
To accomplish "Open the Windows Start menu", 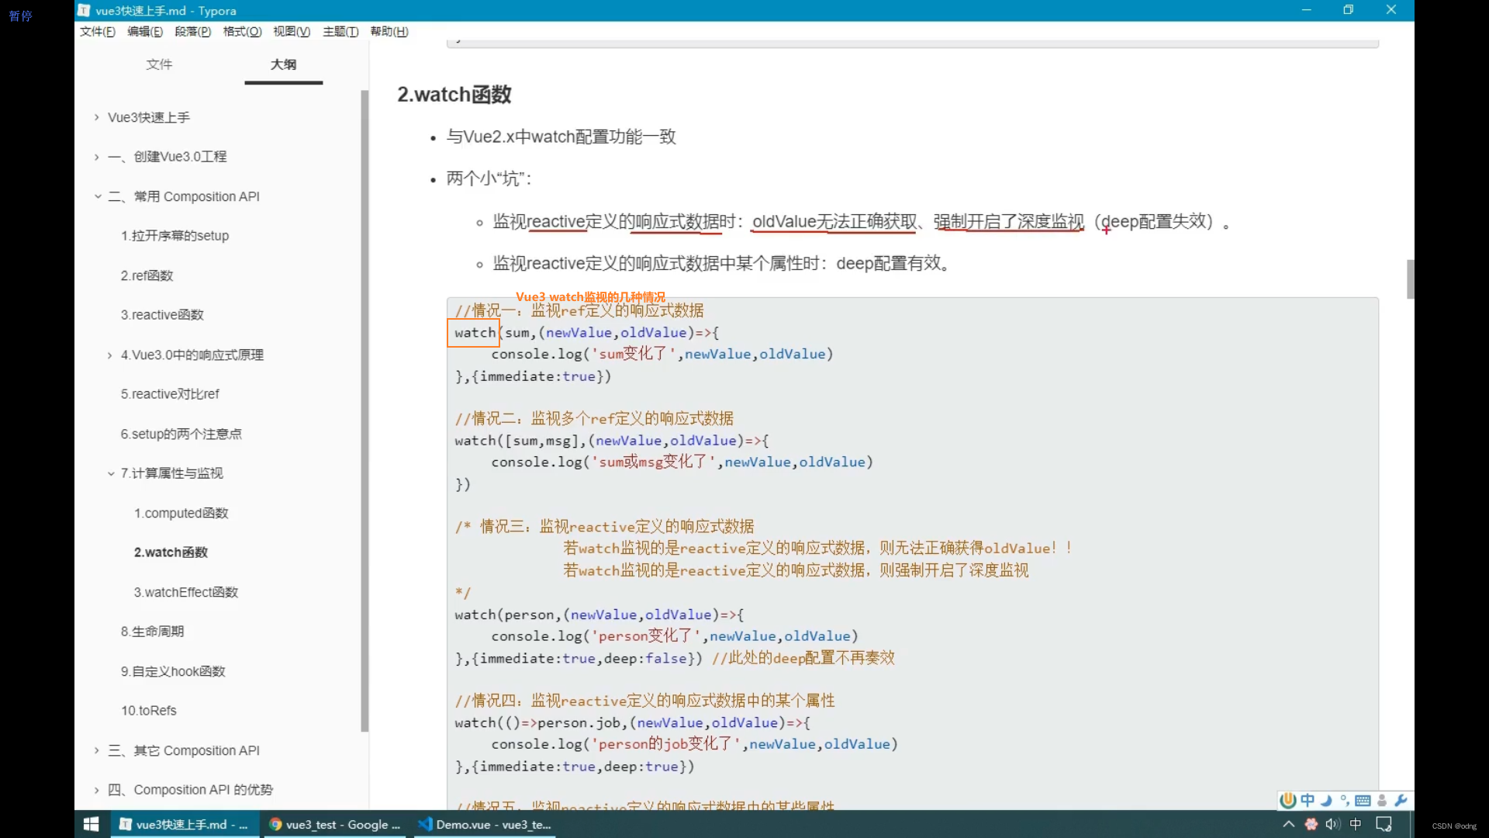I will click(x=91, y=824).
